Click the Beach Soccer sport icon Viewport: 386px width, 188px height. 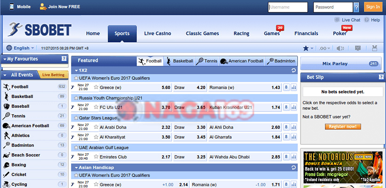7,155
